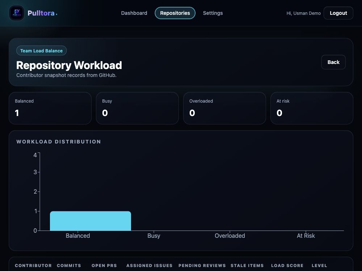Click the Open PRs column header
This screenshot has height=271, width=362.
104,266
